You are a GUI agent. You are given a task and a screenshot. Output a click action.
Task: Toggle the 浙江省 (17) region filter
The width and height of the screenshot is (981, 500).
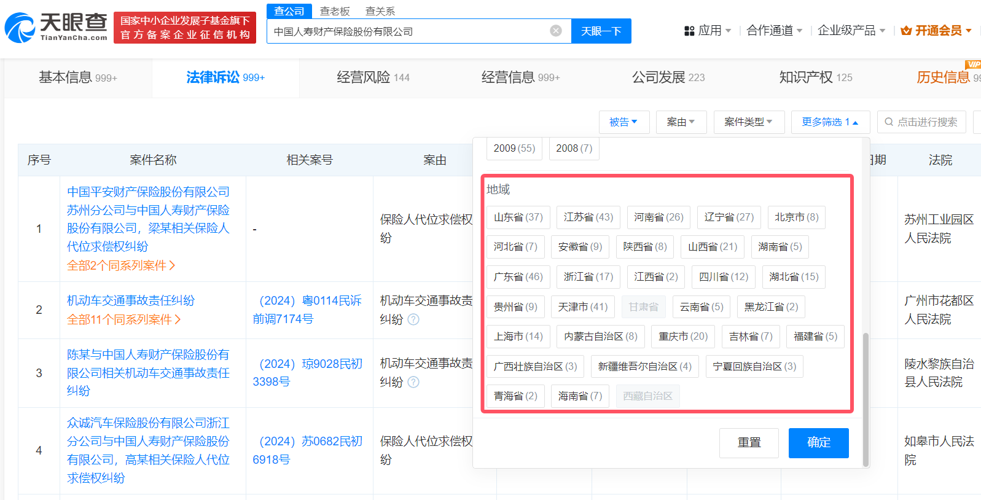[588, 276]
